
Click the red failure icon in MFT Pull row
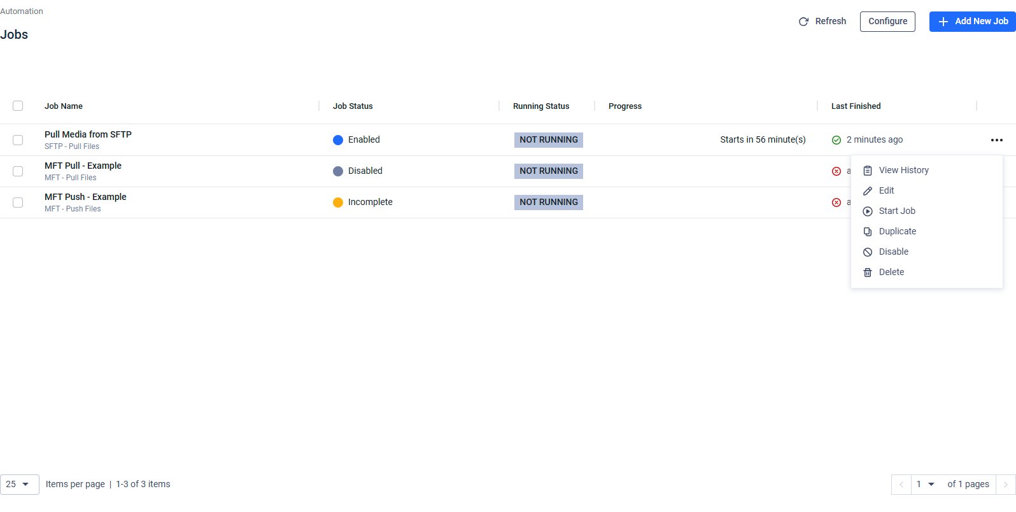(x=836, y=171)
